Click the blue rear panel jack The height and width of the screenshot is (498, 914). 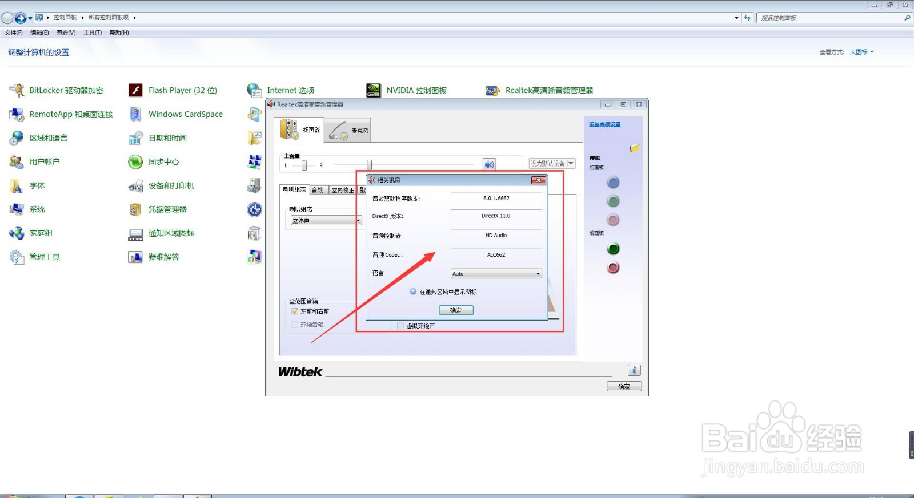pyautogui.click(x=614, y=183)
